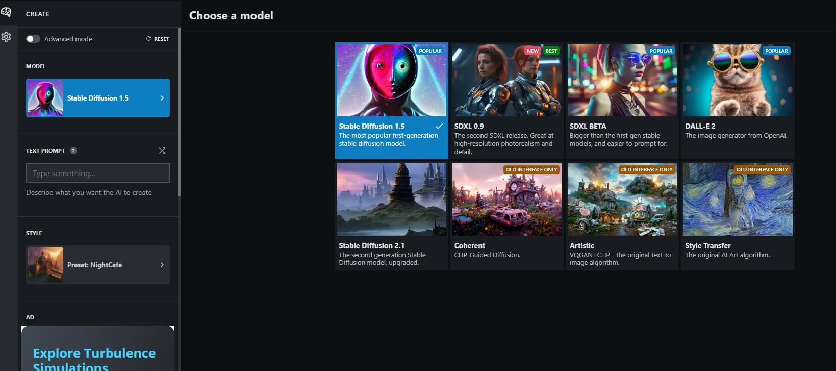Click the reset circular arrow icon
Screen dimensions: 836x371
pos(149,39)
